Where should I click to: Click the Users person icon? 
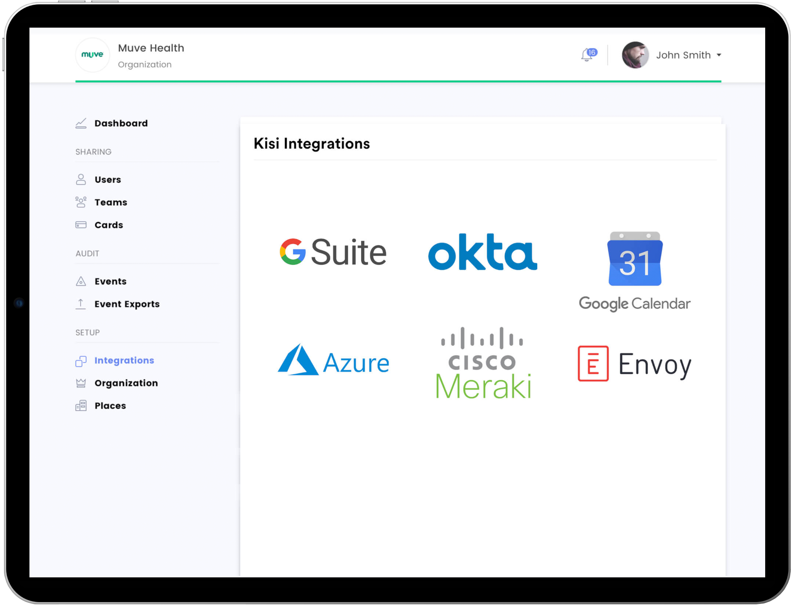81,180
